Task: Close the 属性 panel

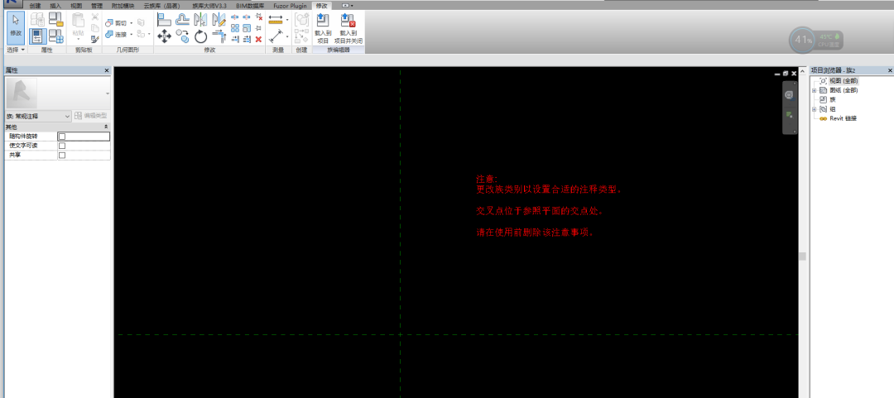Action: coord(107,70)
